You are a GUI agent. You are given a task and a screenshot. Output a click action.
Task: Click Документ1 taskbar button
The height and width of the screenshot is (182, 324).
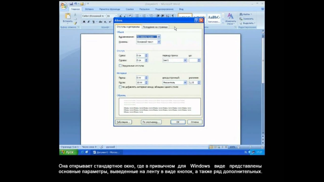[107, 152]
